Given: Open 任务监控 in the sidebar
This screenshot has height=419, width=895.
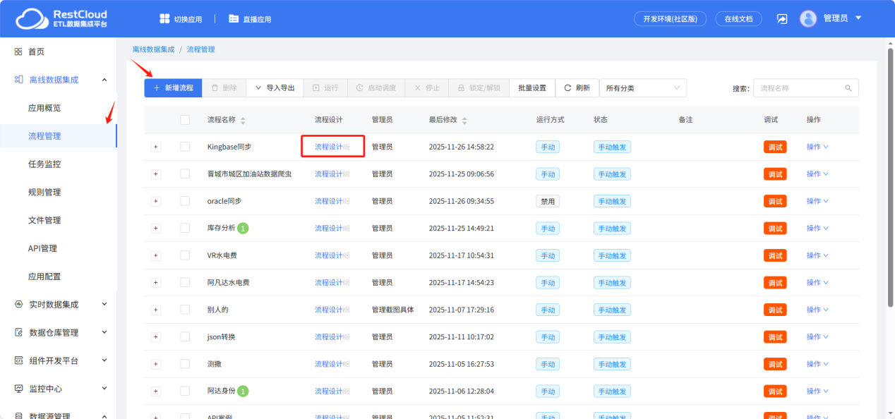Looking at the screenshot, I should (44, 164).
